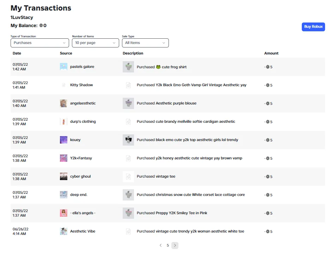The image size is (330, 255).
Task: Open Aesthetic purple blouse item thumbnail
Action: (128, 103)
